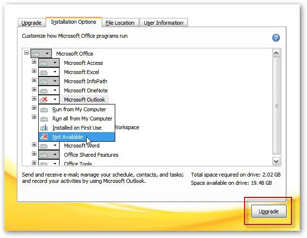The height and width of the screenshot is (238, 307).
Task: Select Microsoft Outlook in the tree
Action: [x=84, y=100]
